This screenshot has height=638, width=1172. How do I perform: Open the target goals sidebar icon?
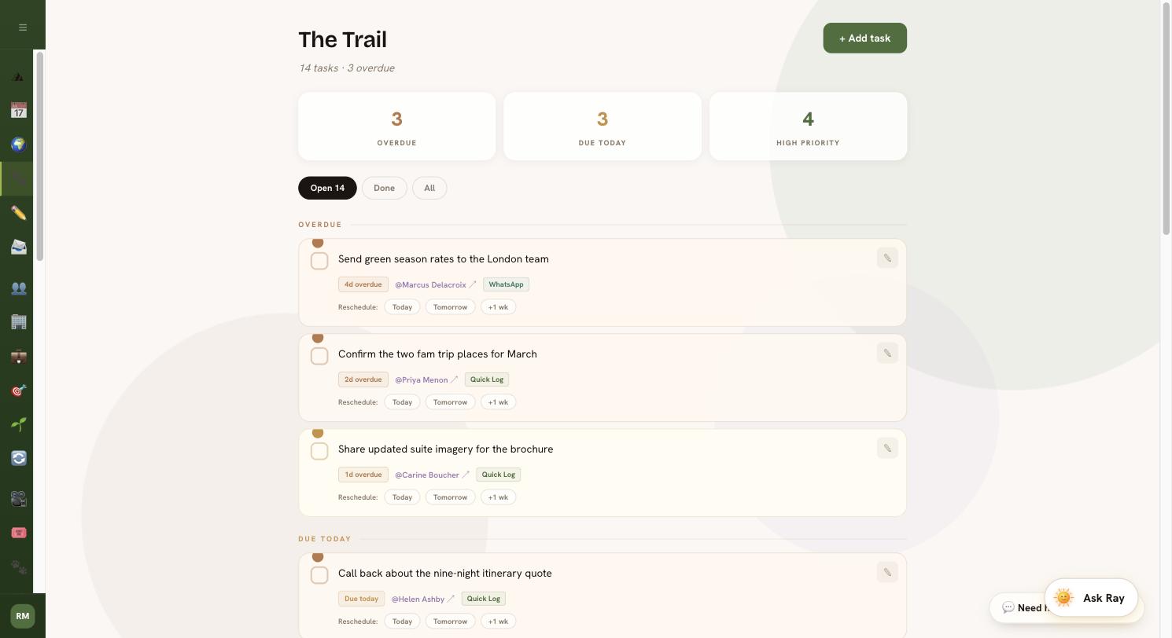[19, 390]
